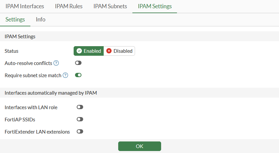Image resolution: width=279 pixels, height=153 pixels.
Task: Set Status to Disabled
Action: pyautogui.click(x=120, y=51)
